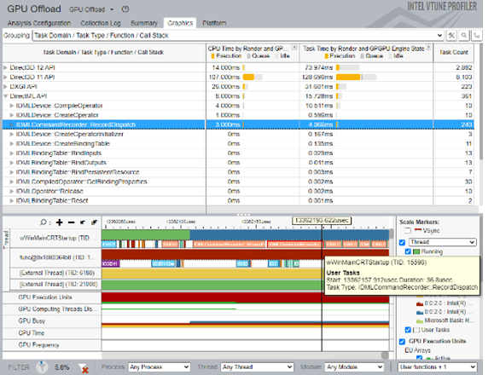Click the search magnifier icon in grid toolbar
Viewport: 500px width, 375px height.
pos(464,35)
